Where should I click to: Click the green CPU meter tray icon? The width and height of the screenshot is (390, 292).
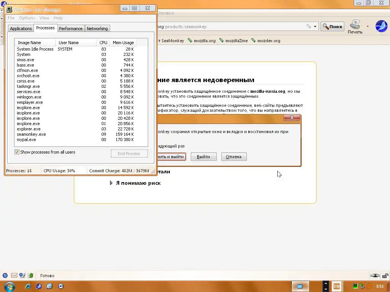pyautogui.click(x=355, y=286)
